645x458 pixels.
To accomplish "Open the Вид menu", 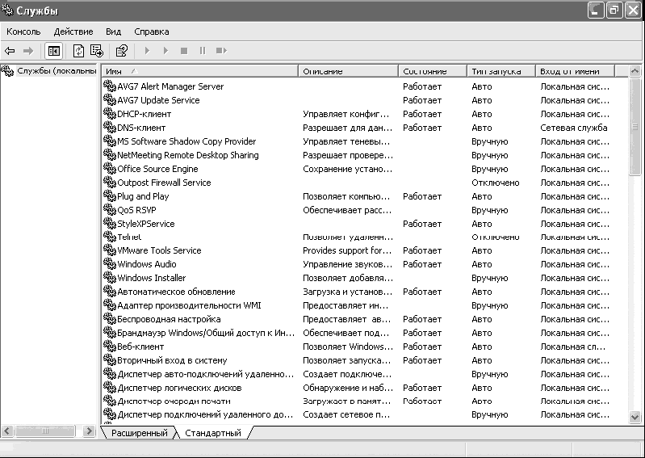I will pyautogui.click(x=113, y=32).
